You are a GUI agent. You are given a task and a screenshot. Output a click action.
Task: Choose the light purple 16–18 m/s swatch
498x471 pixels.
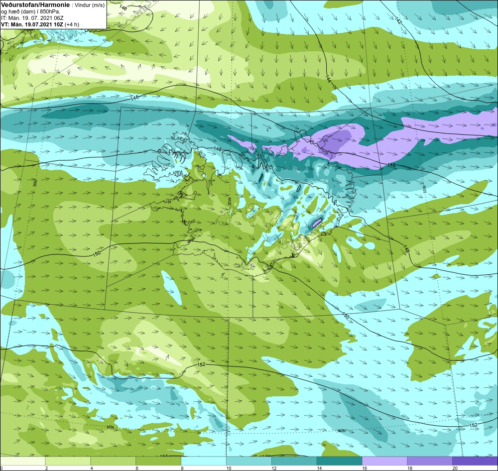[x=384, y=461]
